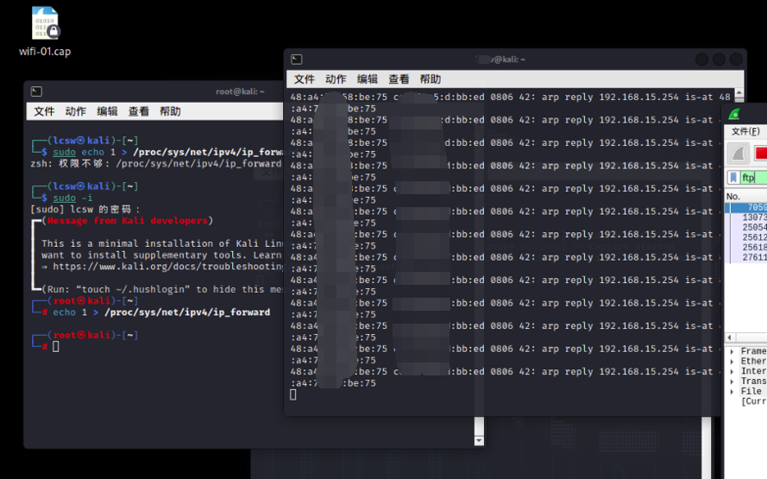Image resolution: width=767 pixels, height=479 pixels.
Task: Open 编辑 menu in the arp terminal
Action: coord(368,79)
